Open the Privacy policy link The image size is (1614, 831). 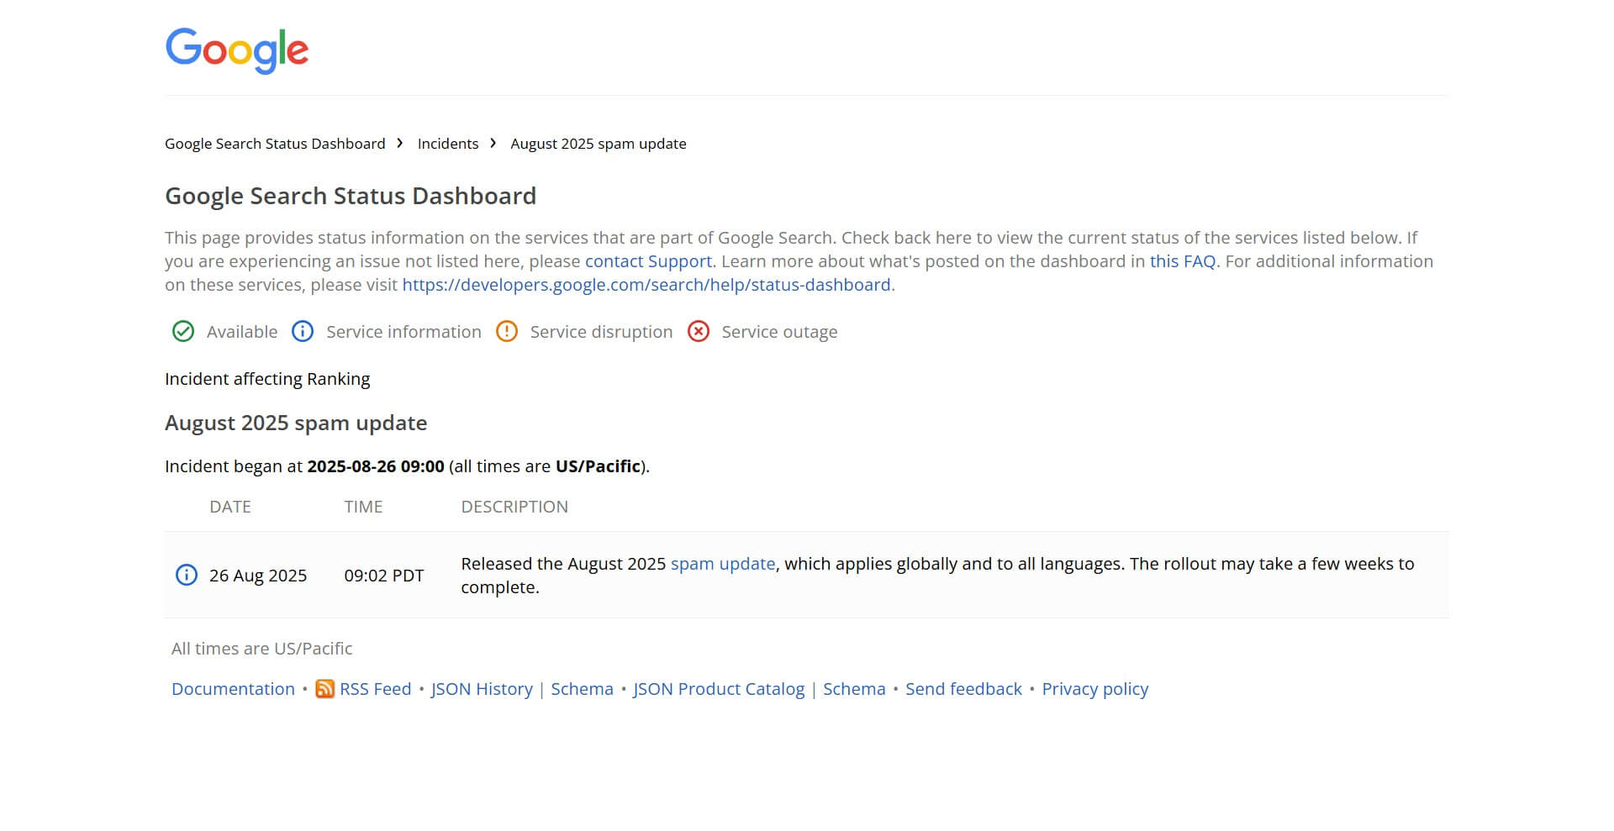(x=1094, y=689)
